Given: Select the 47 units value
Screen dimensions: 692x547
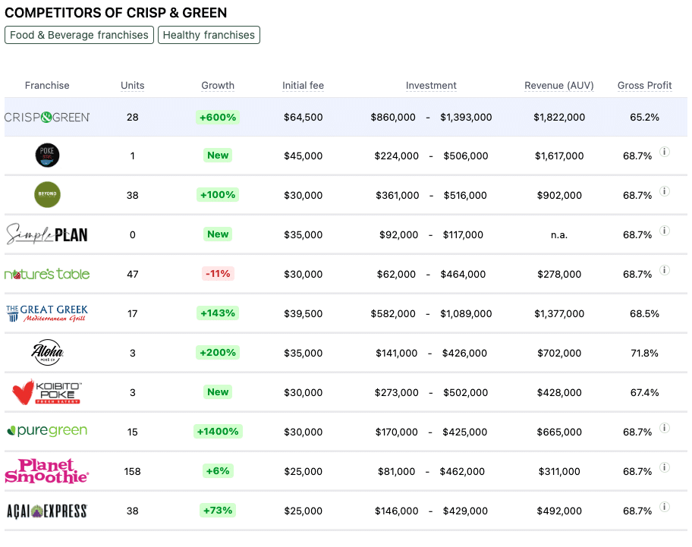Looking at the screenshot, I should tap(132, 275).
